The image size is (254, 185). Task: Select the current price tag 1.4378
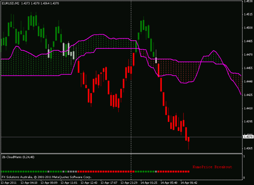248,137
